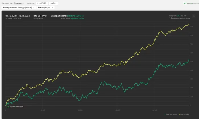Toggle the Выиграл всего legend series
The height and width of the screenshot is (119, 199).
click(x=171, y=114)
